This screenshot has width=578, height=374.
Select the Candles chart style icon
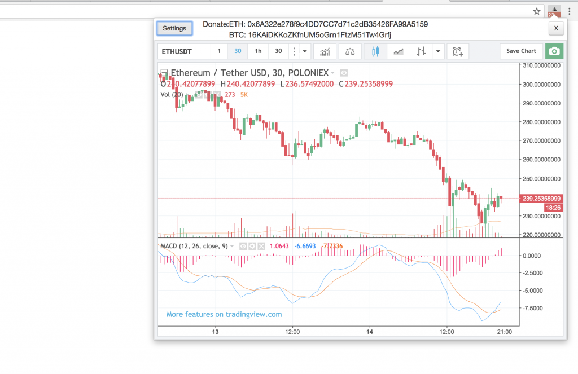tap(375, 51)
